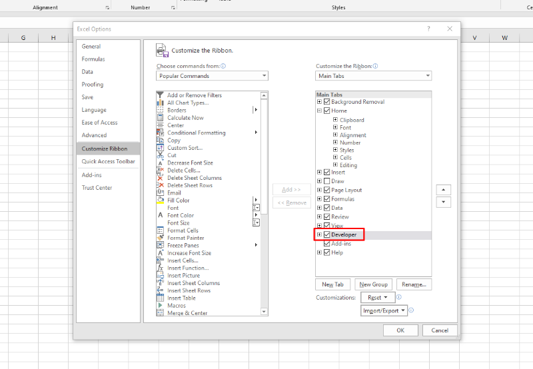The height and width of the screenshot is (369, 533).
Task: Click the New Tab button
Action: tap(332, 284)
